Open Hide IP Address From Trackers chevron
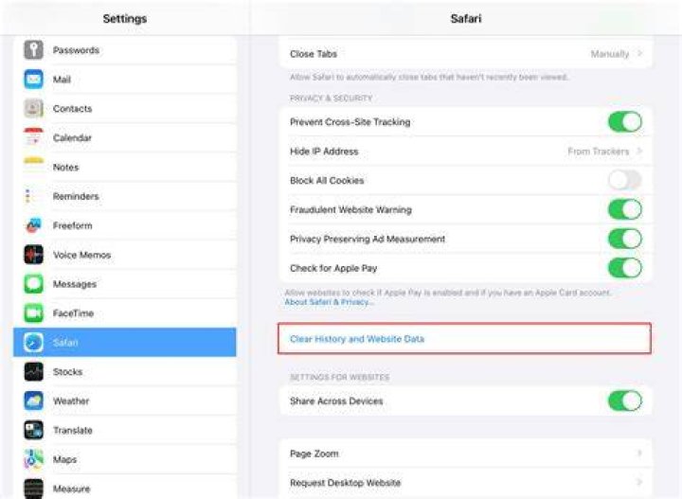 (639, 151)
